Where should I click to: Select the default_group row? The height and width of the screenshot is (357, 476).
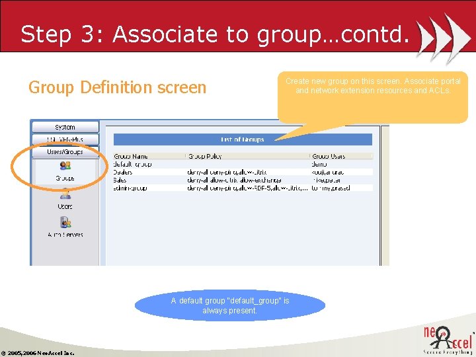(x=243, y=164)
